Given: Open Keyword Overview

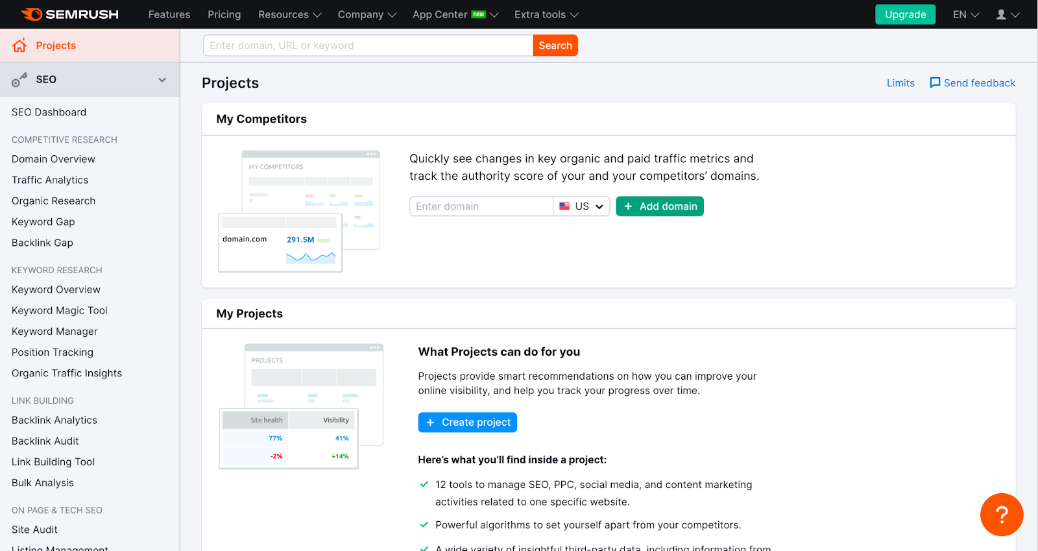Looking at the screenshot, I should point(56,289).
